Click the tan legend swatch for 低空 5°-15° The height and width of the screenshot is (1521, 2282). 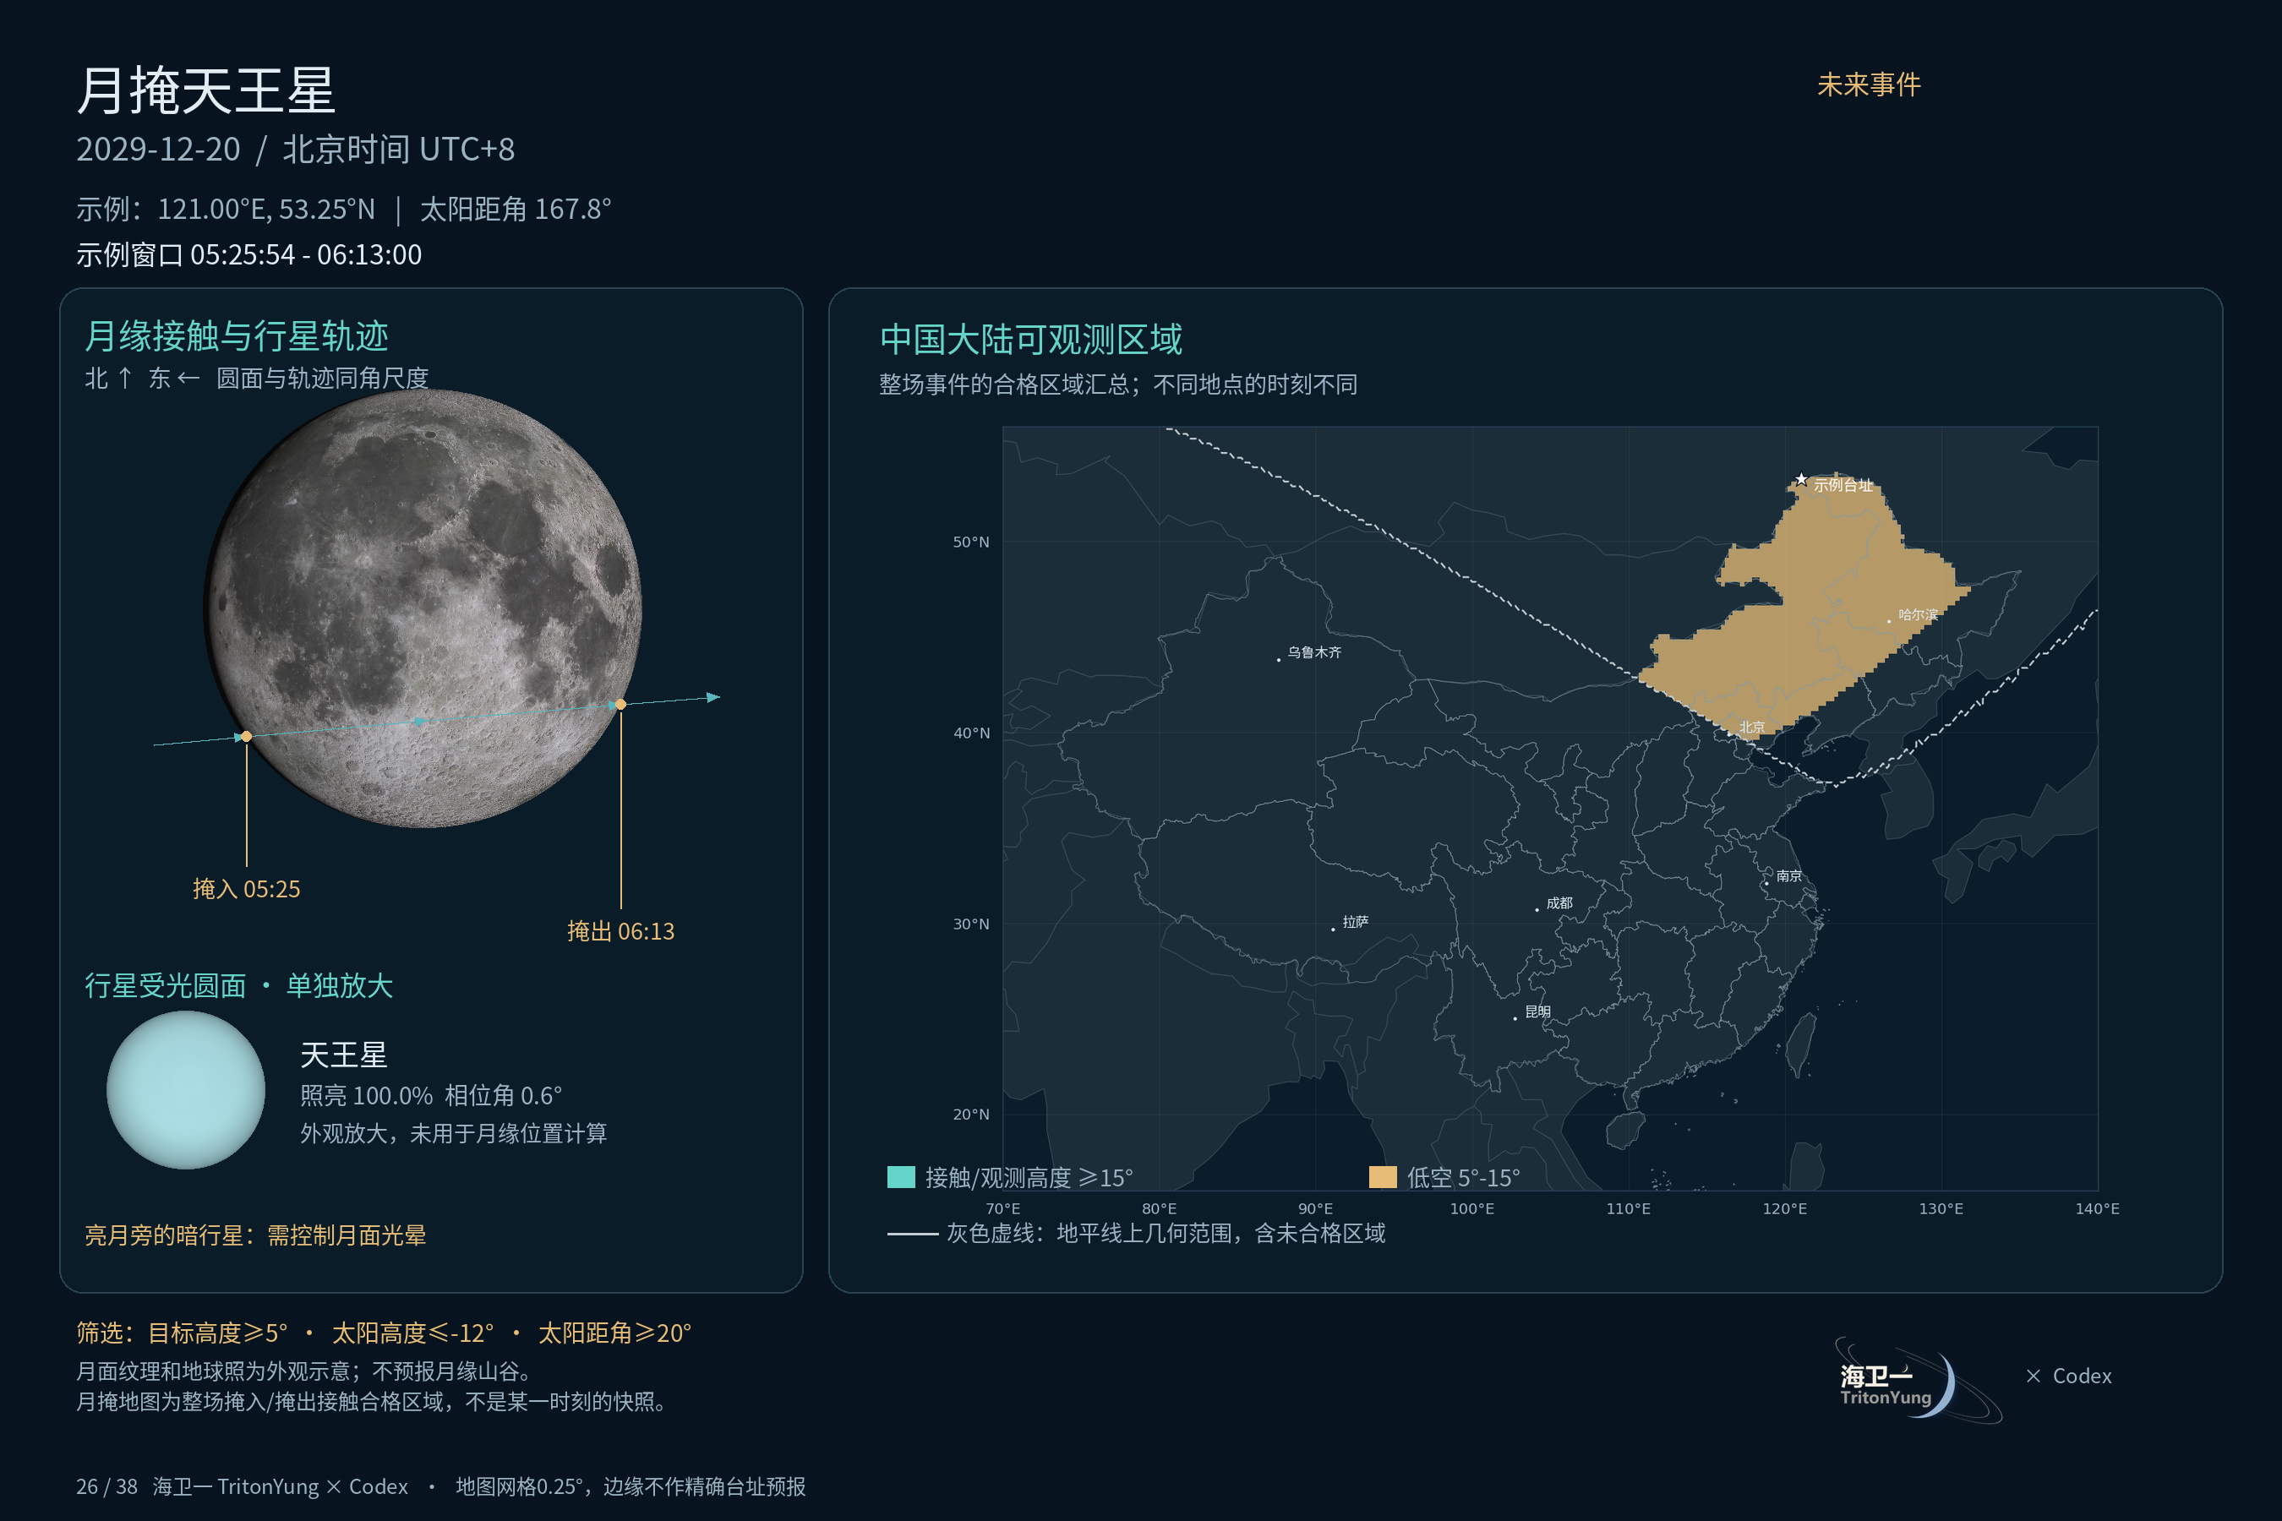pyautogui.click(x=1383, y=1176)
